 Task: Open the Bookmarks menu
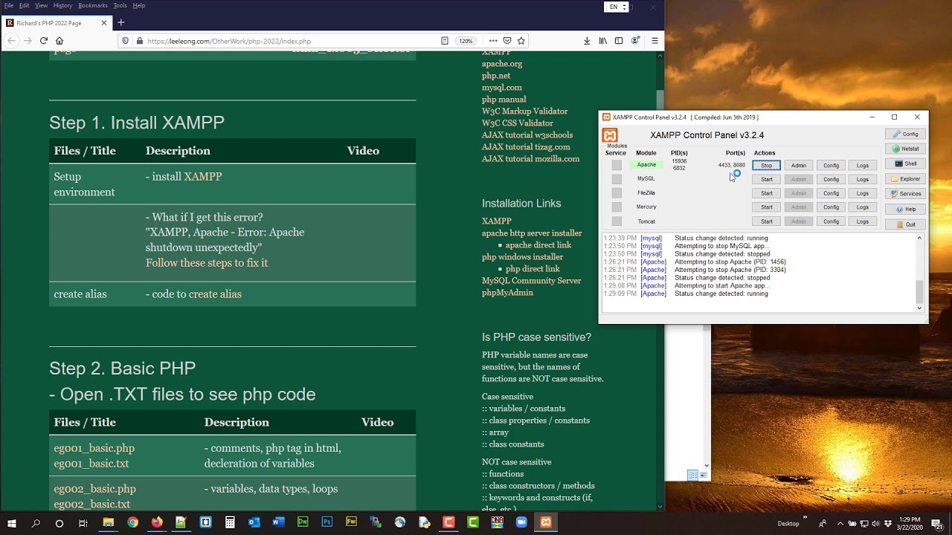tap(93, 5)
